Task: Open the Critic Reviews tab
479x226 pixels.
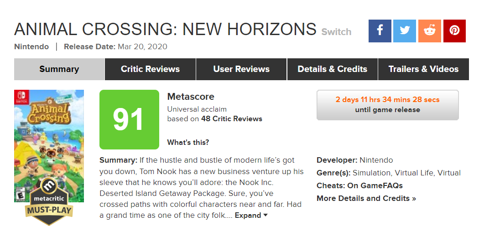Action: click(150, 69)
